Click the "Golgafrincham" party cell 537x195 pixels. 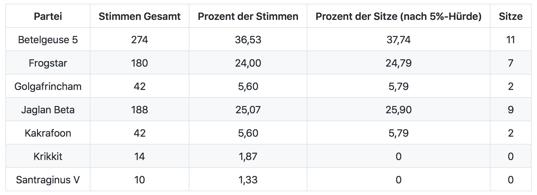pos(48,86)
